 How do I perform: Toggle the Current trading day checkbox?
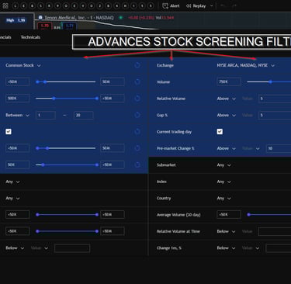(x=220, y=132)
